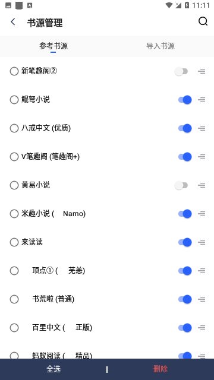Viewport: 214px width, 380px height.
Task: Tap reorder handle for 黄易小说
Action: point(202,185)
